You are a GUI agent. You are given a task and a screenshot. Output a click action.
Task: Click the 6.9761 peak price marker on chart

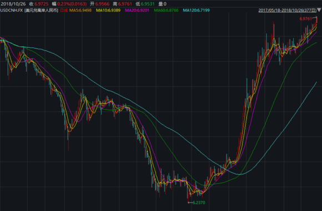305,19
